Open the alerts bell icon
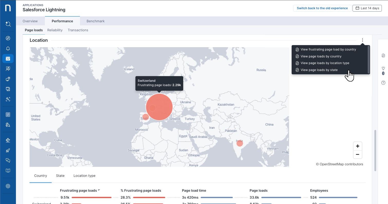388x204 pixels. point(8,48)
